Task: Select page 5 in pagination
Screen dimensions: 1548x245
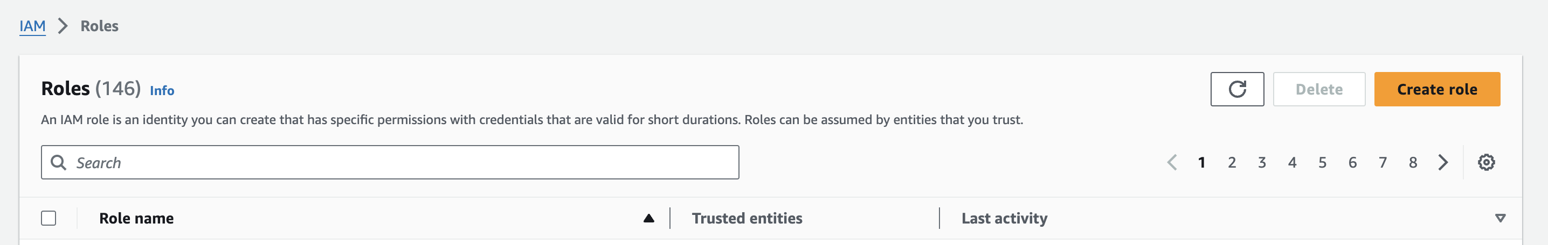Action: tap(1322, 162)
